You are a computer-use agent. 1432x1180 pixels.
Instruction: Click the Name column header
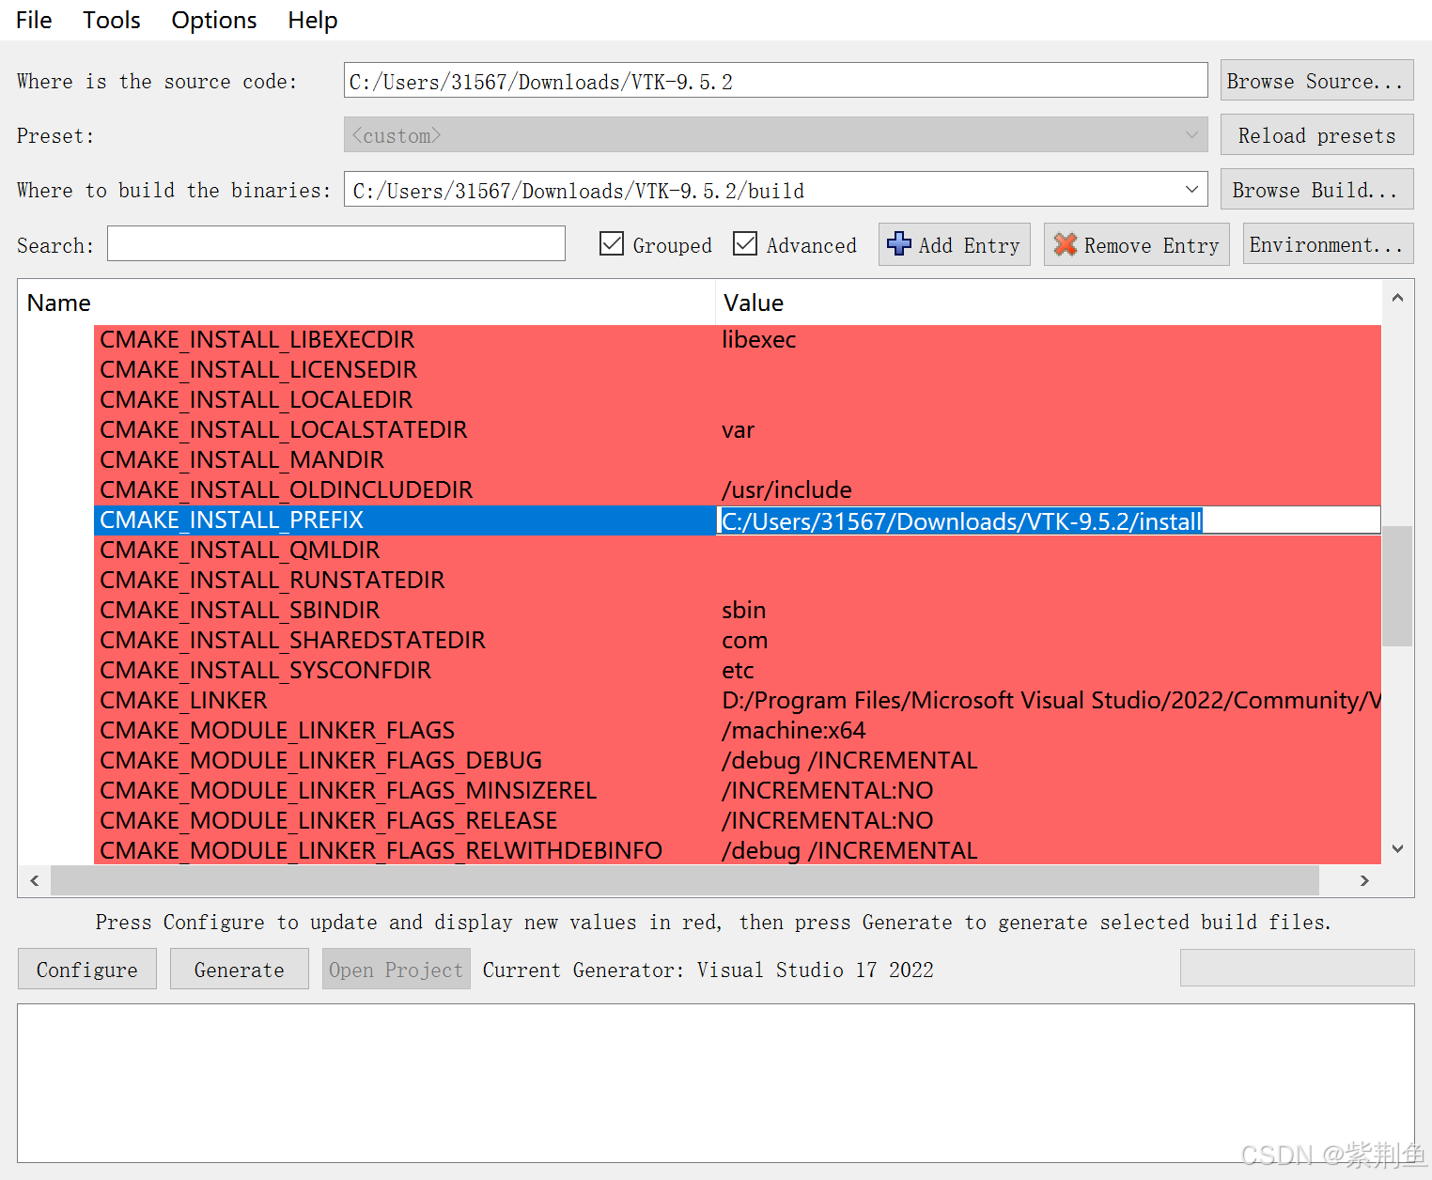(366, 303)
